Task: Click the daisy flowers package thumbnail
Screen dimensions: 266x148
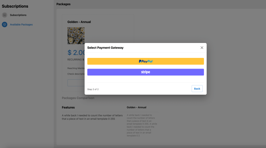Action: click(x=76, y=36)
